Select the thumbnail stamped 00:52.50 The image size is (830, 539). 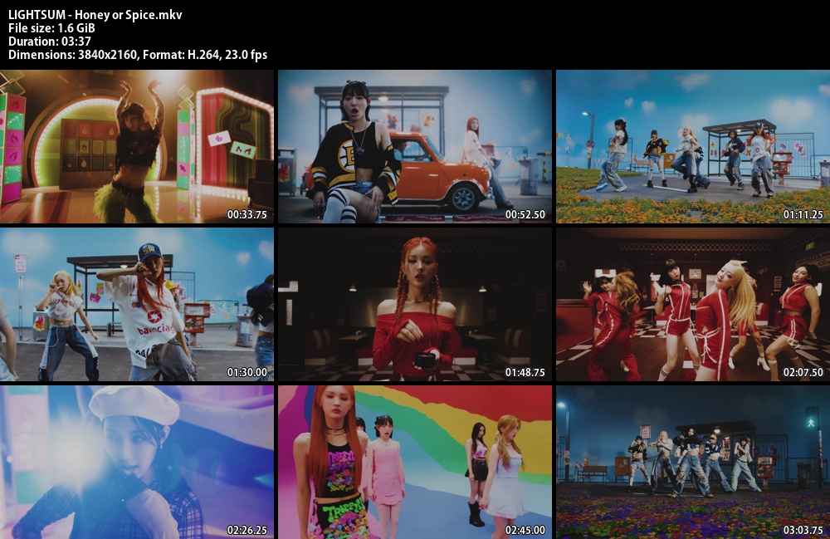tap(415, 147)
